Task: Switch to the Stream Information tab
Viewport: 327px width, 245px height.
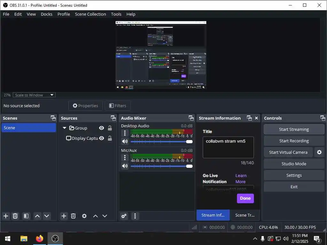Action: tap(213, 215)
